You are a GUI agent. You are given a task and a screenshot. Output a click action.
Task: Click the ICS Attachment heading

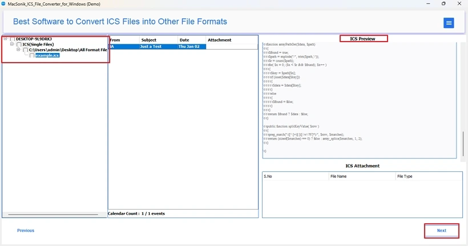click(362, 166)
